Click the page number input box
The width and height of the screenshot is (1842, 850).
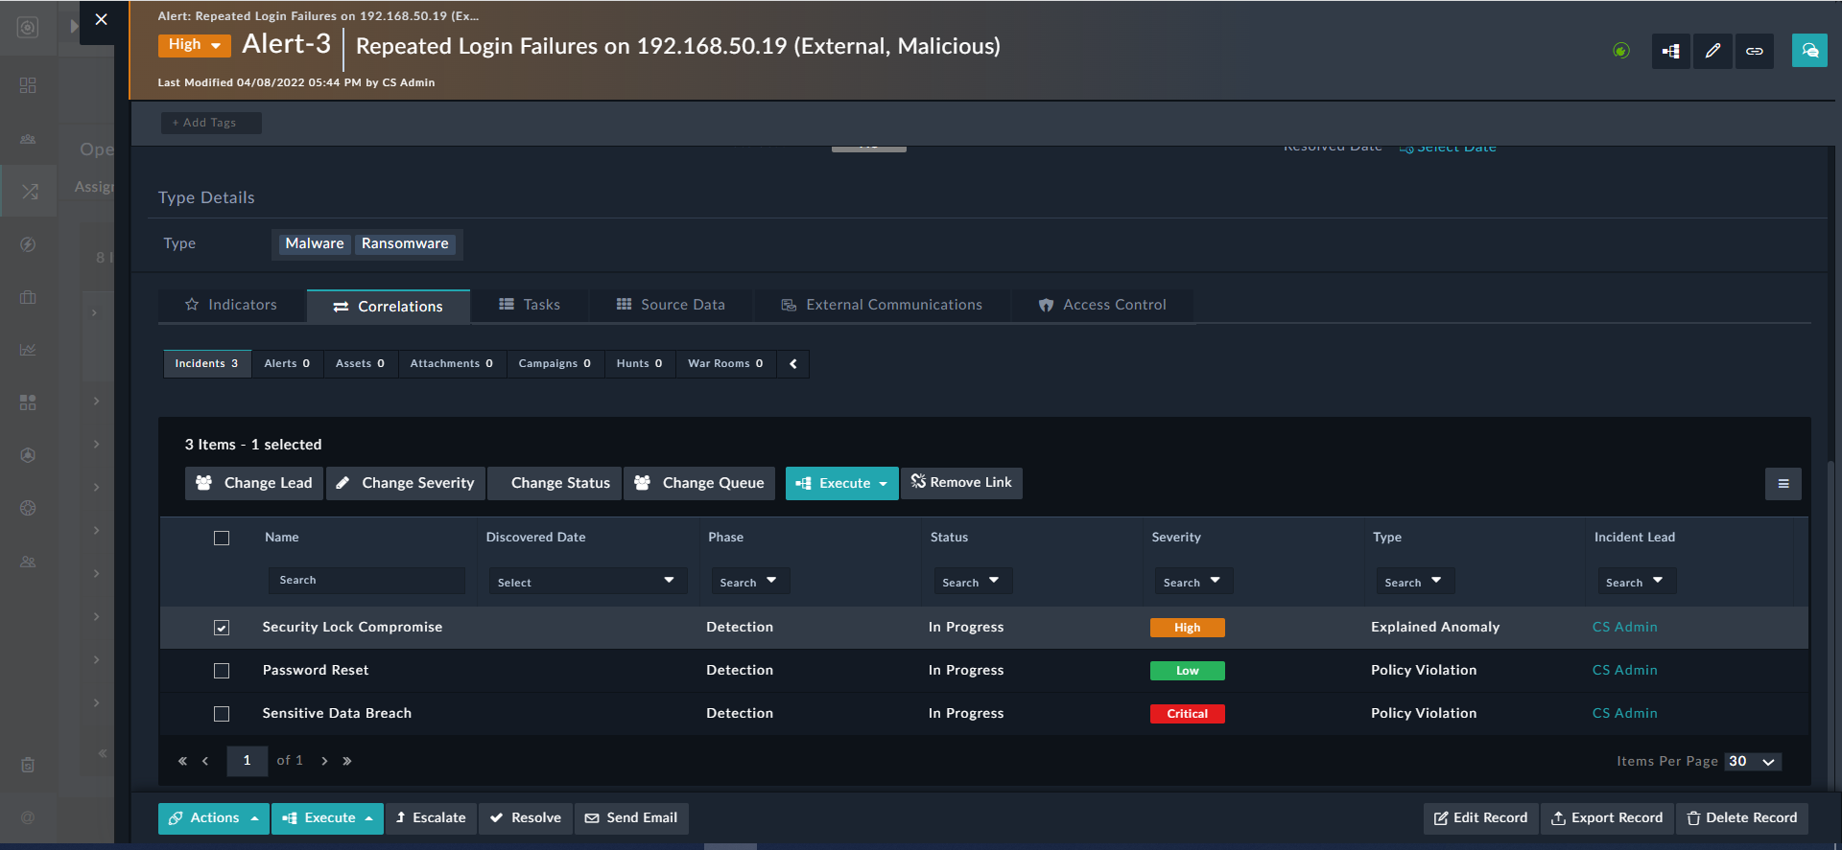(247, 761)
